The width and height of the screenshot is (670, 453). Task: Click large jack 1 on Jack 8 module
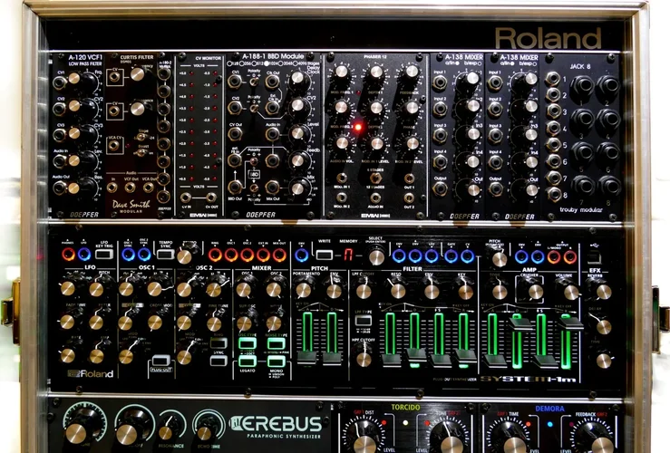[581, 86]
